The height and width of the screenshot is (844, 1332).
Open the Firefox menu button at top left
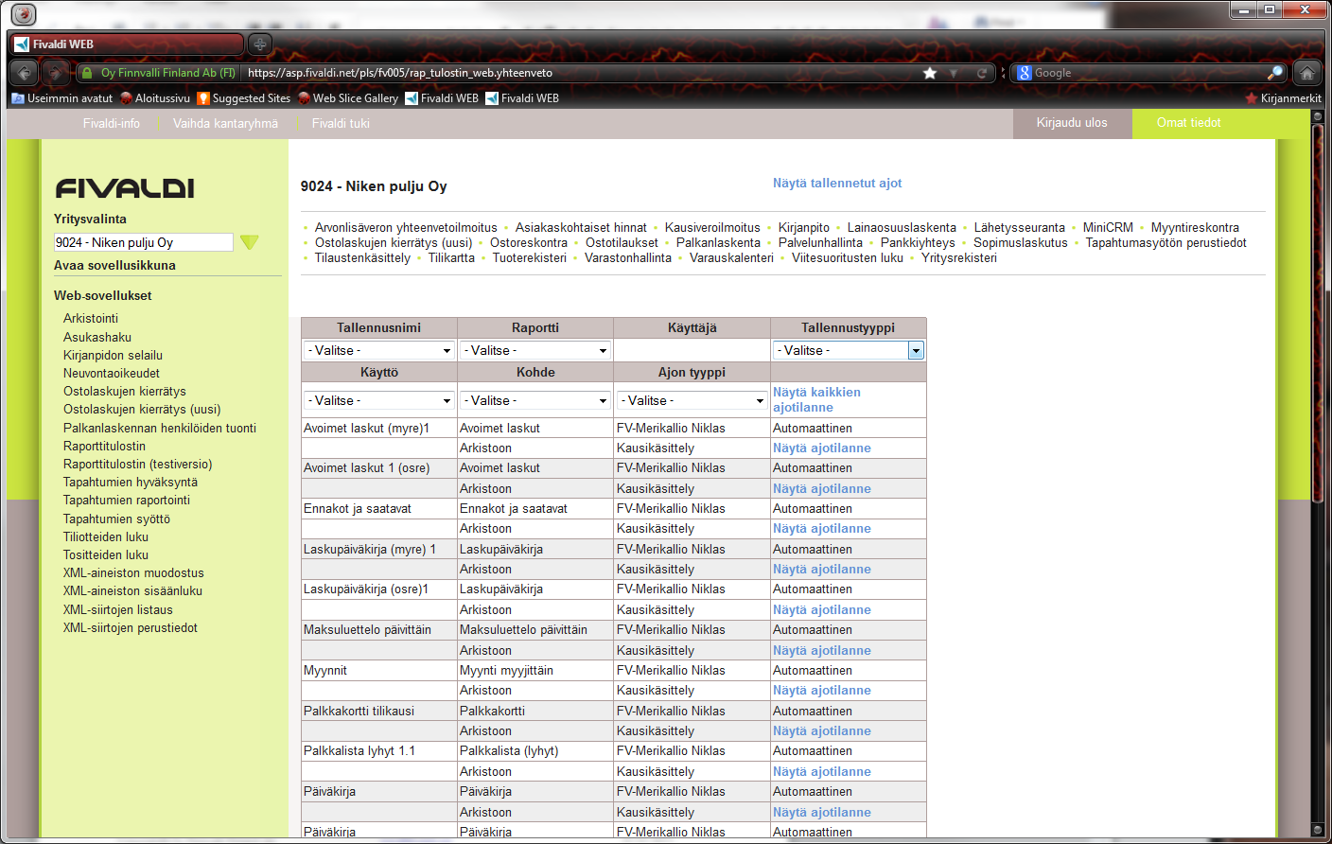pos(24,14)
